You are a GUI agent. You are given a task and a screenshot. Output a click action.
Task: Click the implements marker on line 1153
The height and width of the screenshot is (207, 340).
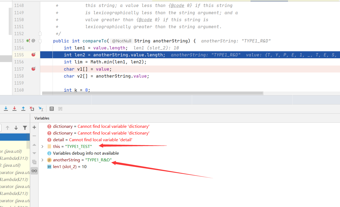[x=28, y=41]
